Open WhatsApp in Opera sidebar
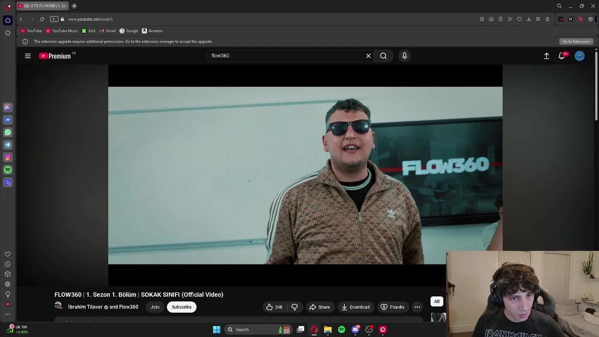Viewport: 599px width, 337px height. (7, 132)
